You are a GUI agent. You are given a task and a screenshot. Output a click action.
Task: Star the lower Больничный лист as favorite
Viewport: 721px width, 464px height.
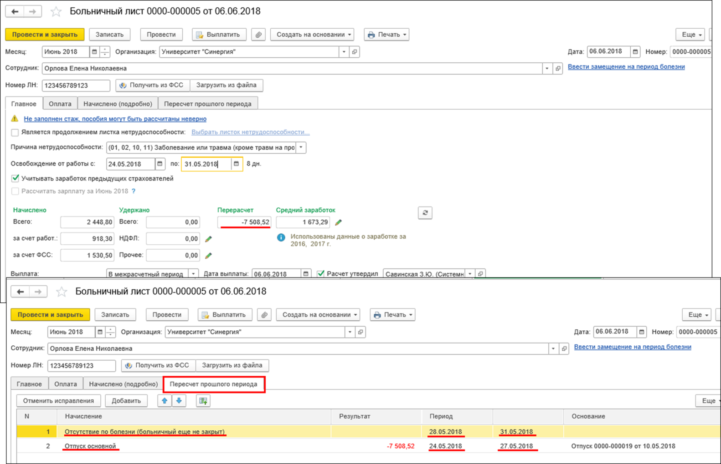coord(62,292)
